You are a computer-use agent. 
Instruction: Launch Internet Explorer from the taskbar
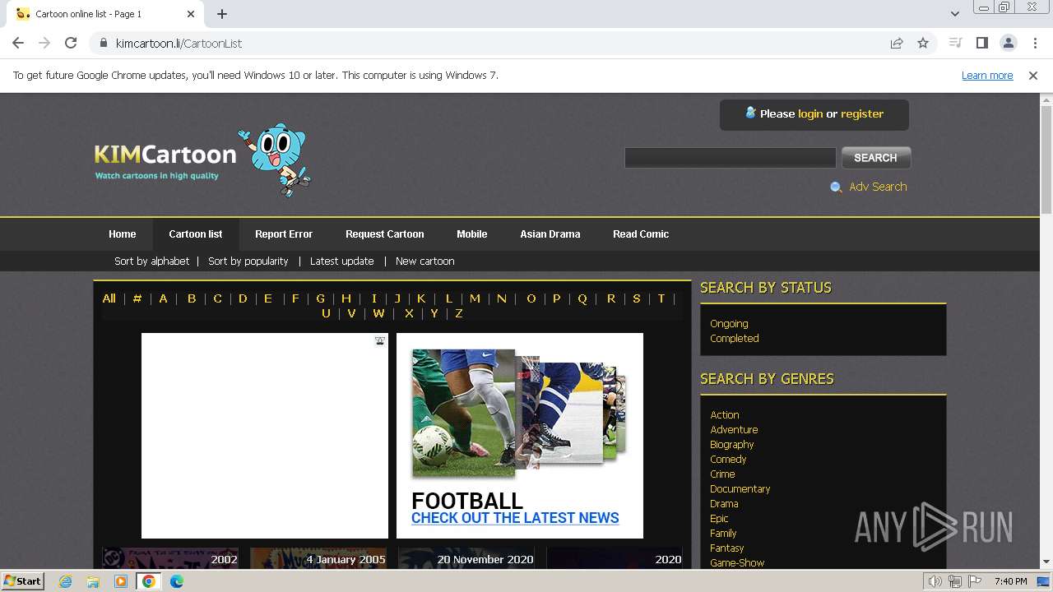66,581
